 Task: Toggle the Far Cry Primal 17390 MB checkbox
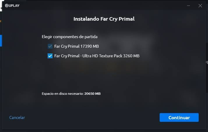pyautogui.click(x=50, y=46)
